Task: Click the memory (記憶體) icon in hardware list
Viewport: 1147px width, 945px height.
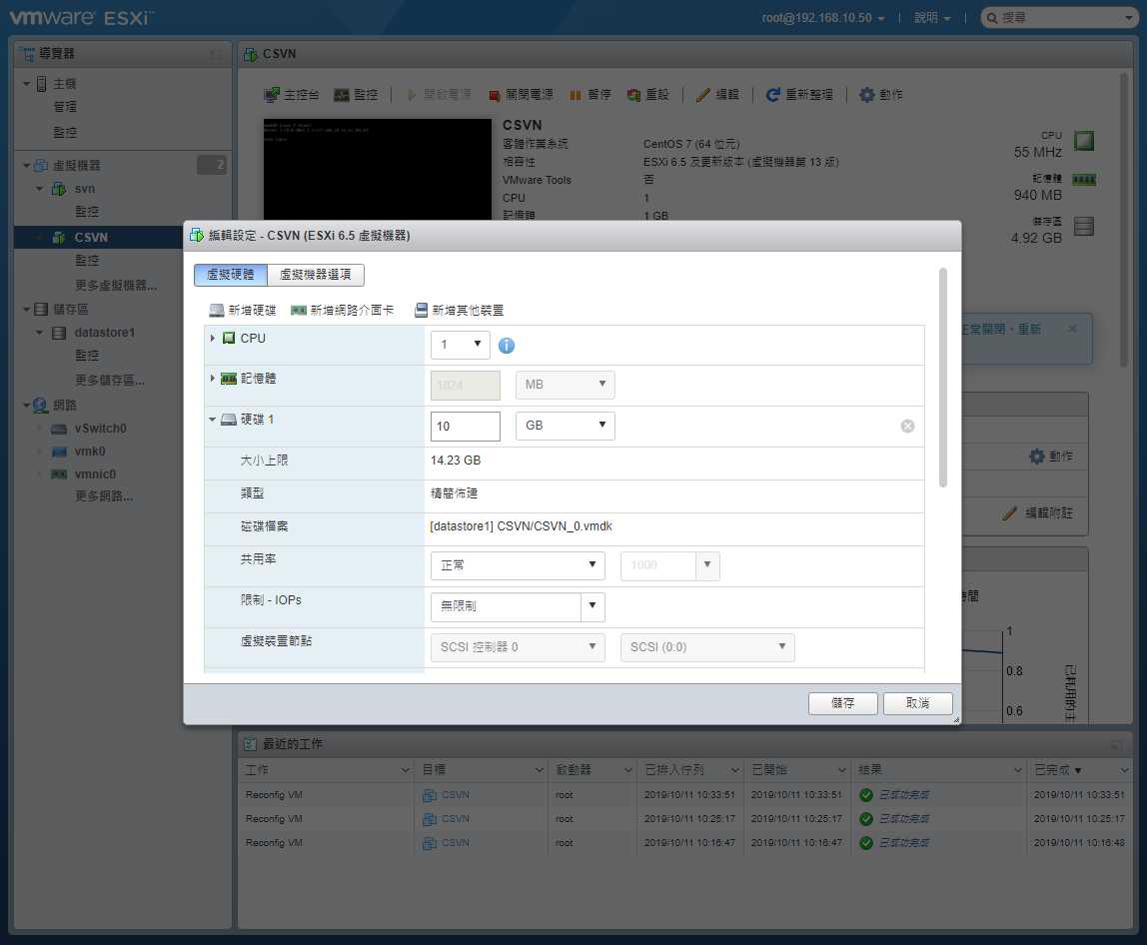Action: 229,379
